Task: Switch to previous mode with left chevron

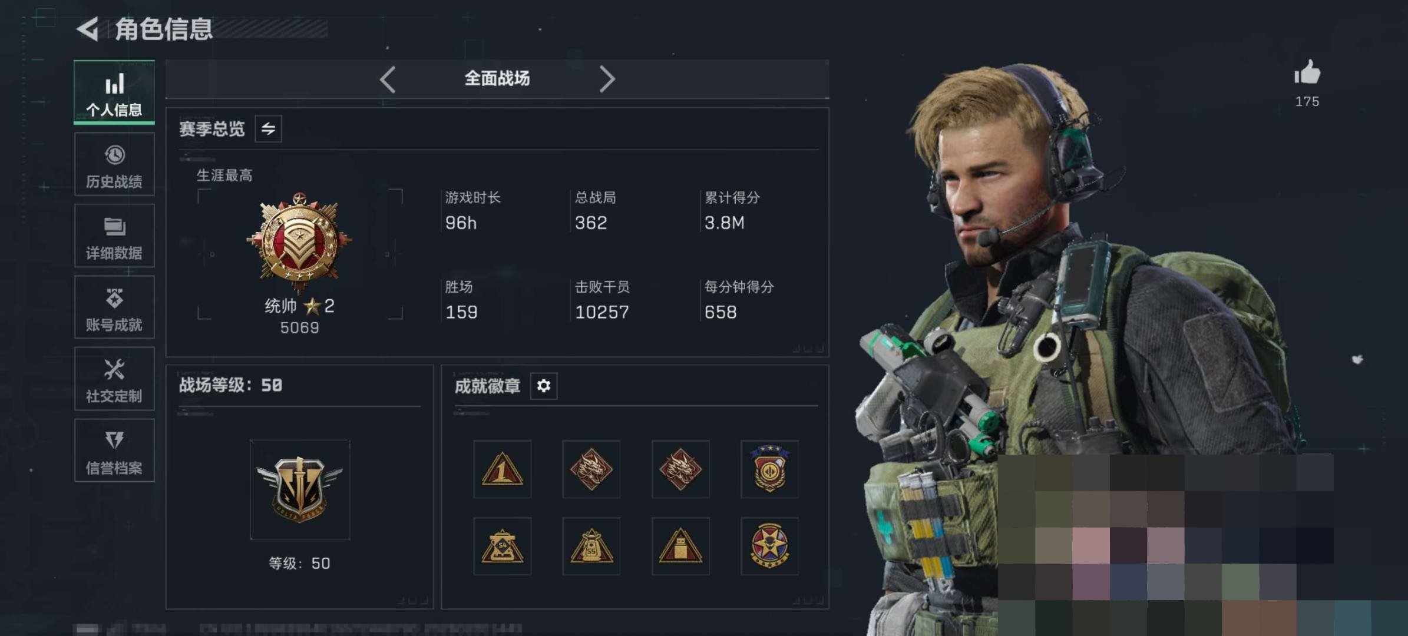Action: (x=388, y=79)
